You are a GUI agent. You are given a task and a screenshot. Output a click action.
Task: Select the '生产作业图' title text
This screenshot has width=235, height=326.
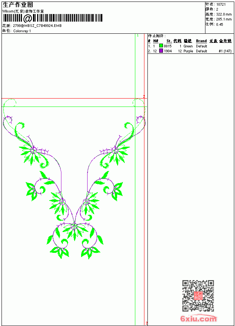click(x=18, y=5)
